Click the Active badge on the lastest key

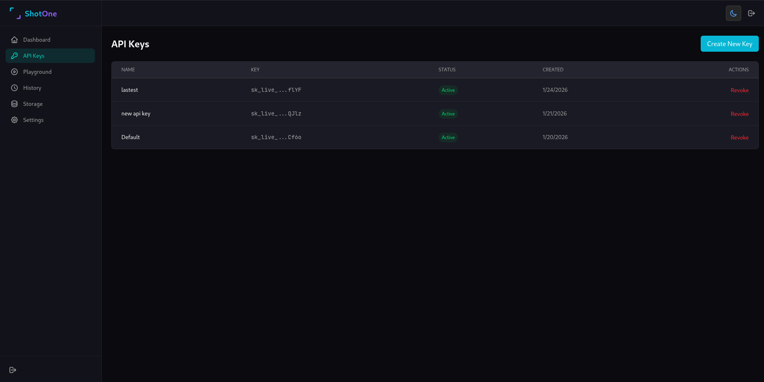[448, 90]
